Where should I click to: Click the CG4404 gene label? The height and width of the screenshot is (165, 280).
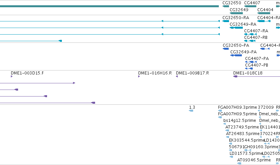265,10
